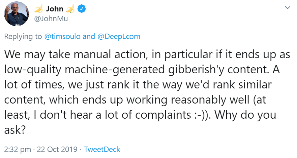Open the display name John
297x158 pixels.
pyautogui.click(x=55, y=9)
